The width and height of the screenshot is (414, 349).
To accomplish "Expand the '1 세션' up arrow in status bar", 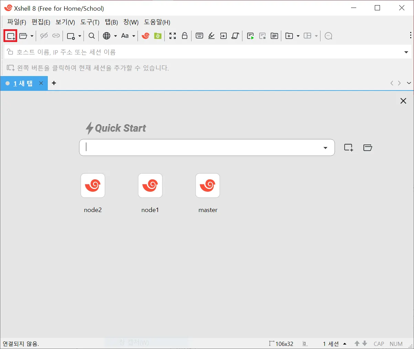I will tap(345, 344).
